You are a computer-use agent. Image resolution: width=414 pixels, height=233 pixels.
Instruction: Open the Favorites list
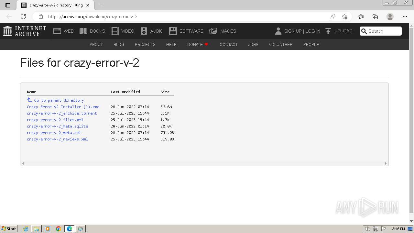pyautogui.click(x=361, y=17)
